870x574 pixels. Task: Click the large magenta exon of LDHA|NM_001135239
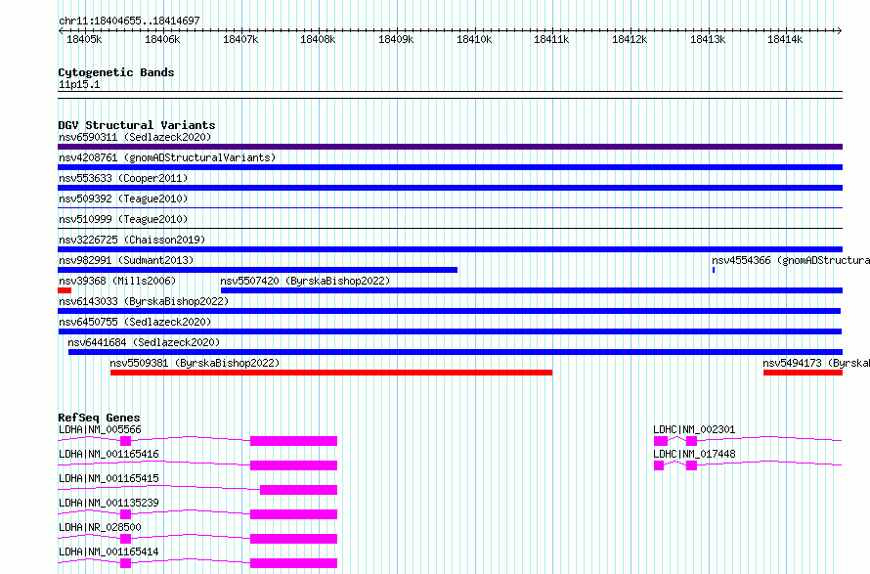pos(293,514)
